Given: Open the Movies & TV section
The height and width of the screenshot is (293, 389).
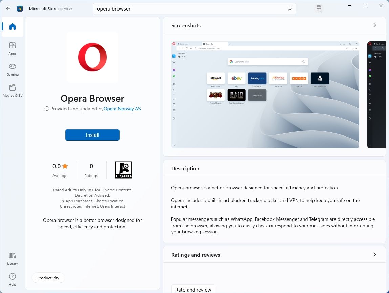Looking at the screenshot, I should click(13, 90).
